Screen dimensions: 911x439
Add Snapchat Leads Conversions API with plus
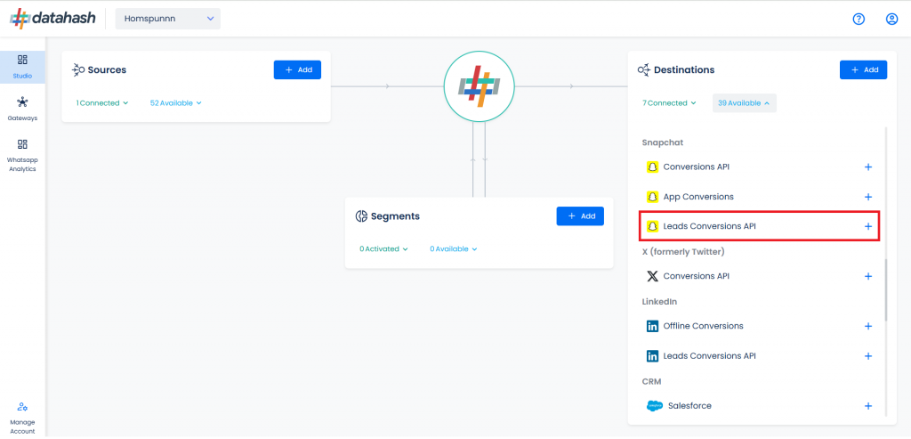(868, 226)
